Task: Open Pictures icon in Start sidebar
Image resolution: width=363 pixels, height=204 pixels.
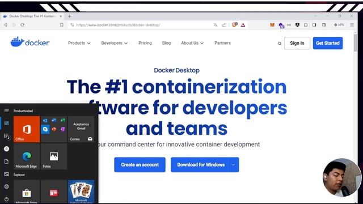Action: coord(6,174)
